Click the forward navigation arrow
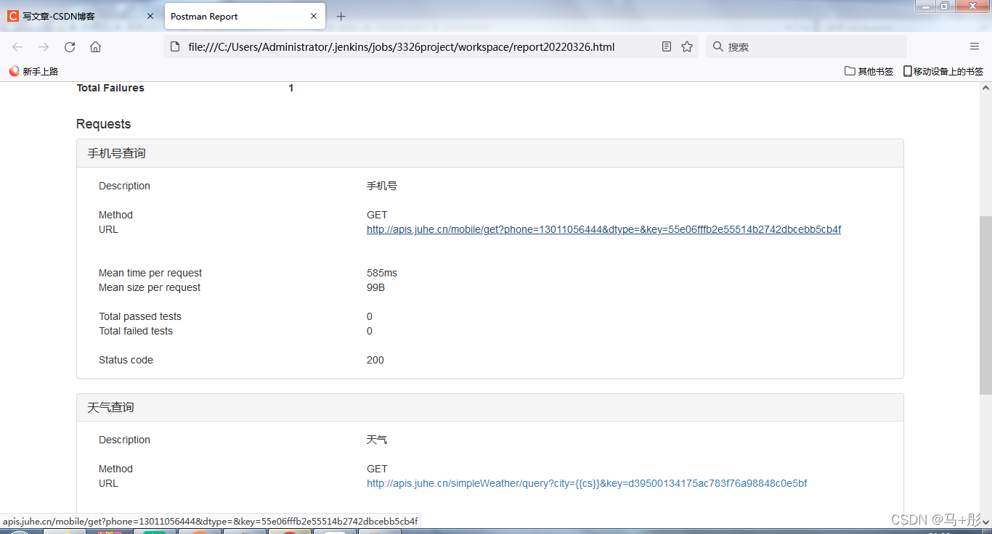Viewport: 992px width, 534px height. point(44,46)
